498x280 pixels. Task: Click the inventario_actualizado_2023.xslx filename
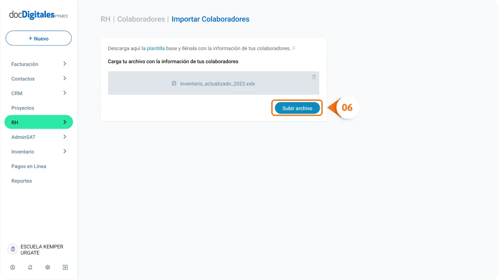tap(218, 84)
